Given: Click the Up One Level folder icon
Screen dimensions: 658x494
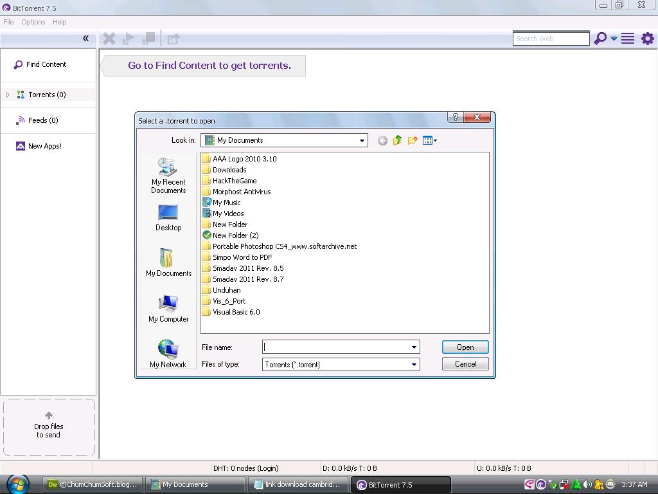Looking at the screenshot, I should (x=397, y=140).
